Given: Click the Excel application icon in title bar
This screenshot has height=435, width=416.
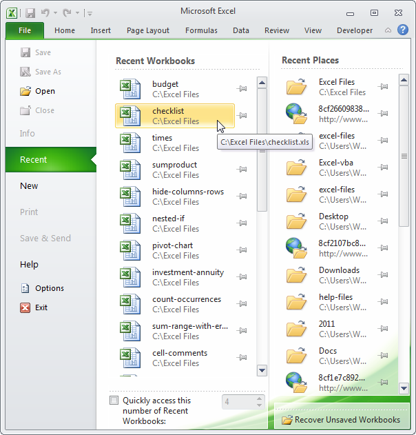Looking at the screenshot, I should (12, 13).
